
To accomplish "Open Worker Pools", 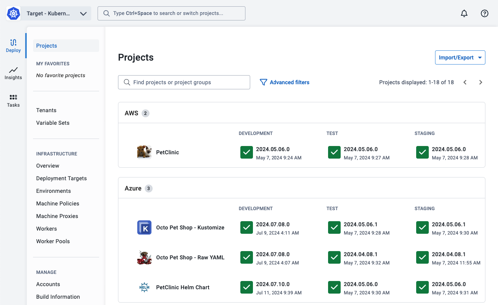I will click(53, 241).
